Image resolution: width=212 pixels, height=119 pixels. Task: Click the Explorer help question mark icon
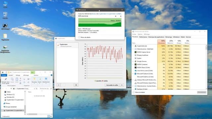pos(52,75)
